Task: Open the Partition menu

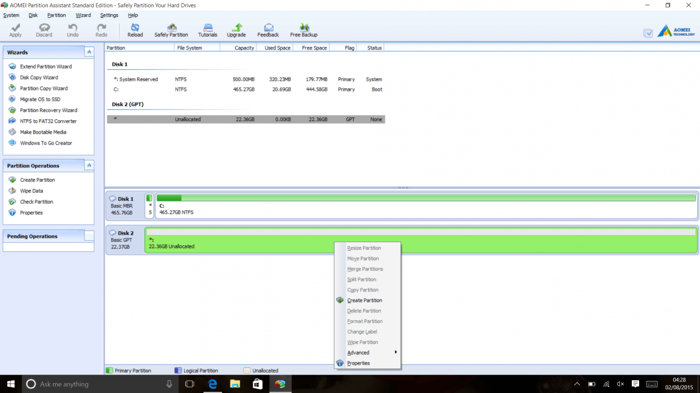Action: (56, 15)
